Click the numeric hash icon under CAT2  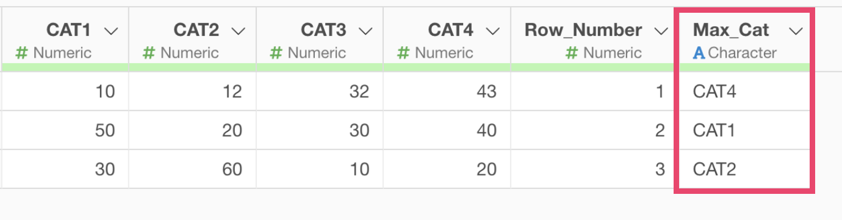coord(149,53)
